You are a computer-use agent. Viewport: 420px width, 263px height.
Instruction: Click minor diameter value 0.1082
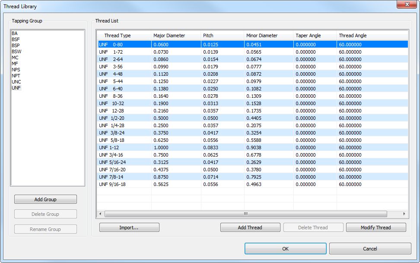[254, 89]
